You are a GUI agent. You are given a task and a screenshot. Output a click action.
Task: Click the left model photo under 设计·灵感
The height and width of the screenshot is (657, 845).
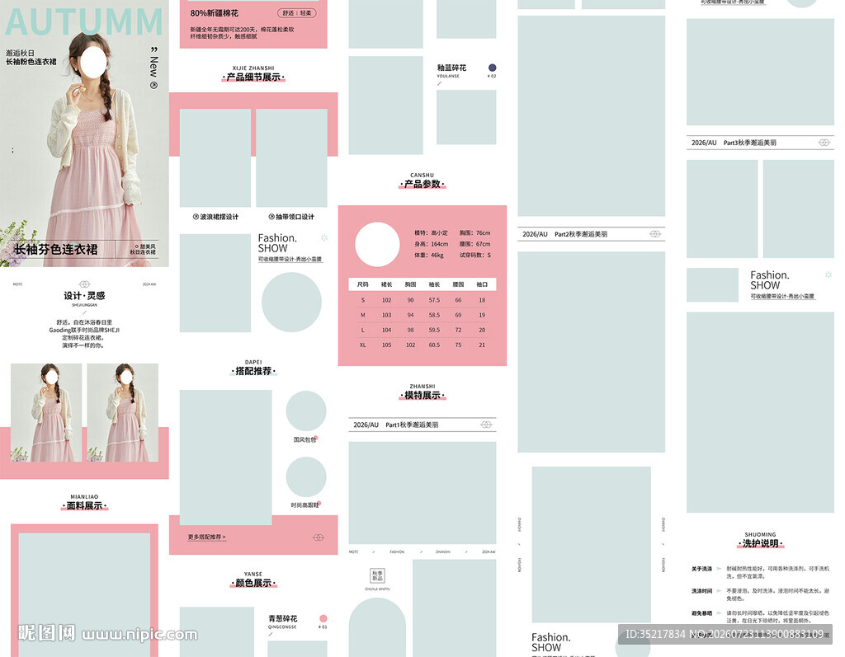click(46, 412)
